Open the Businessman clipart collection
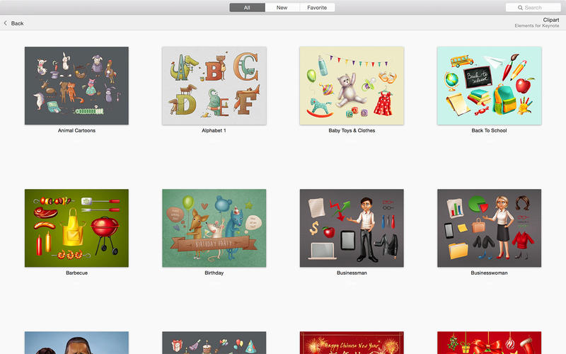Viewport: 566px width, 354px height. (352, 228)
